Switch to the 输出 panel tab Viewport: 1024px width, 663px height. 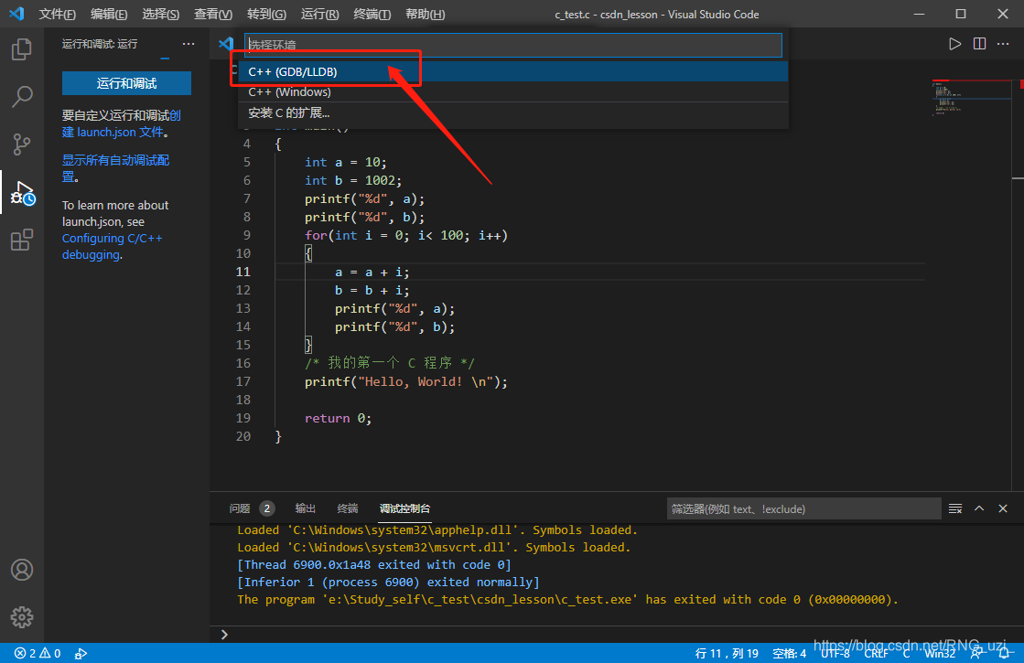[x=305, y=508]
